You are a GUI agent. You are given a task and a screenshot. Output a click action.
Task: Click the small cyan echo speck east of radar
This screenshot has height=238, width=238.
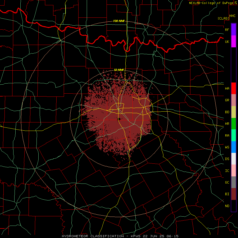click(188, 155)
